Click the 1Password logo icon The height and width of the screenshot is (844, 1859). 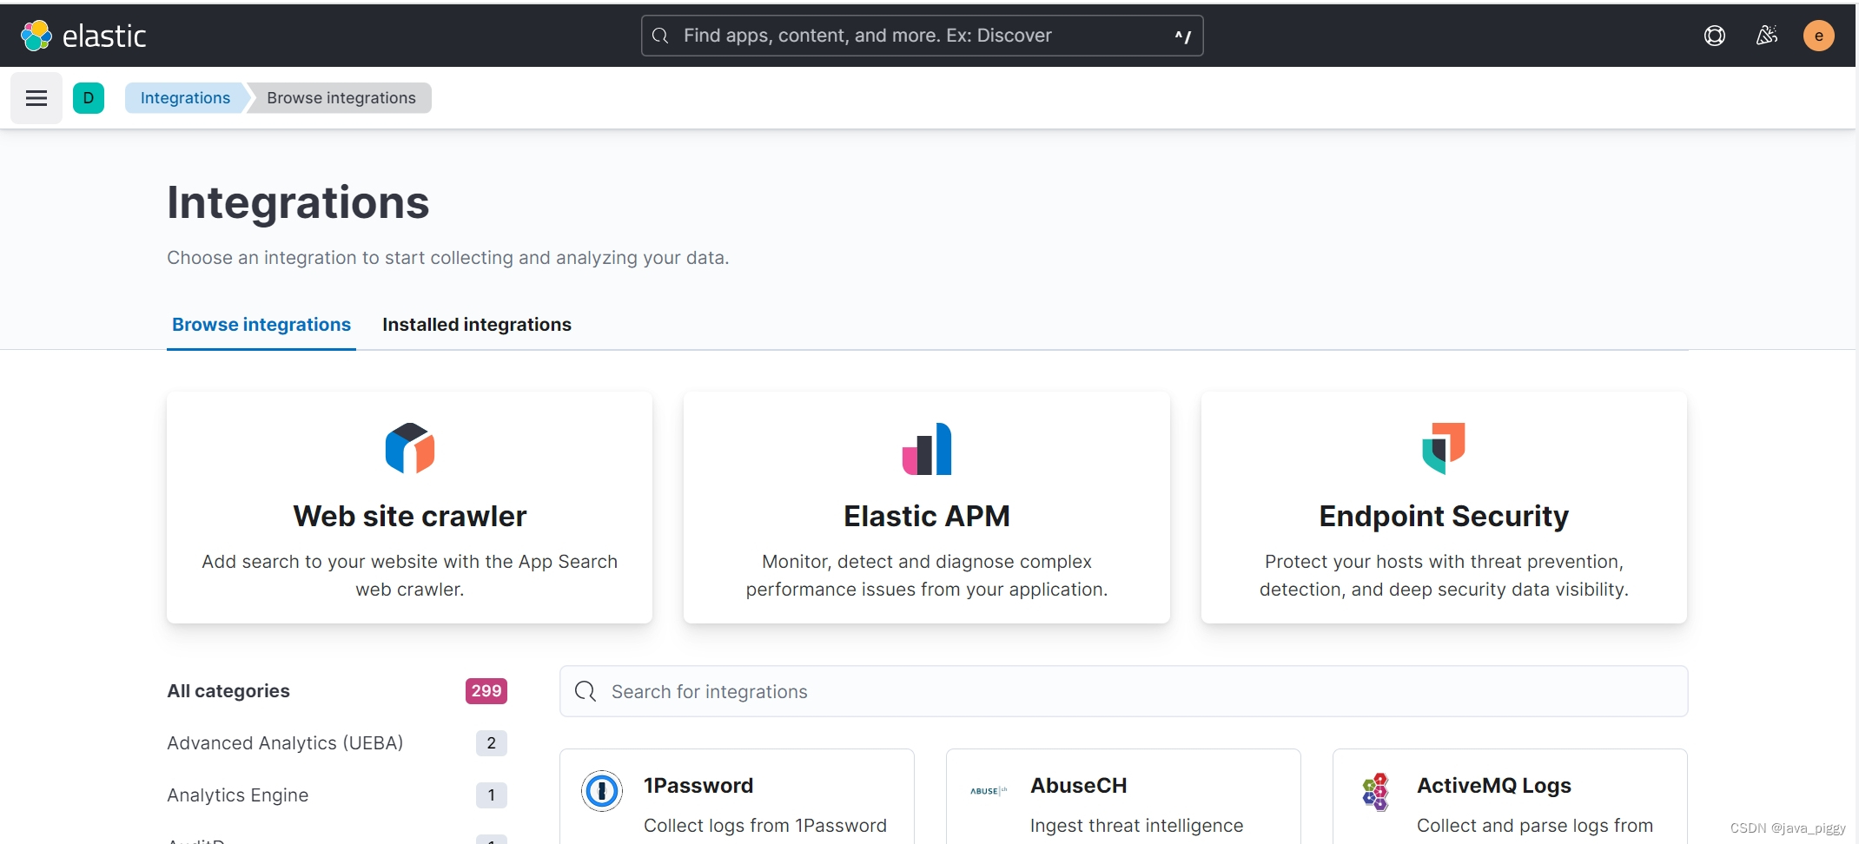601,791
